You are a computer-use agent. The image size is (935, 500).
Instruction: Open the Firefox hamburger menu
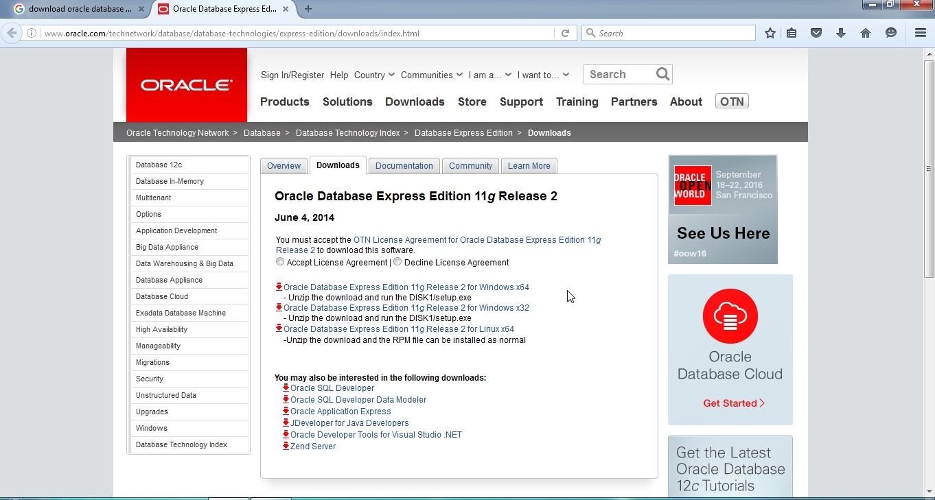coord(919,32)
